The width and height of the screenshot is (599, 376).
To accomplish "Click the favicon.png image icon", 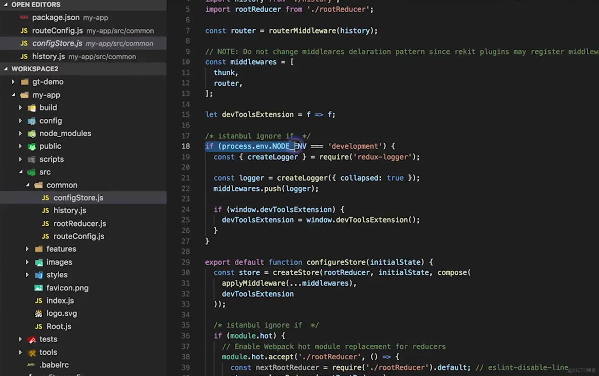I will [38, 288].
